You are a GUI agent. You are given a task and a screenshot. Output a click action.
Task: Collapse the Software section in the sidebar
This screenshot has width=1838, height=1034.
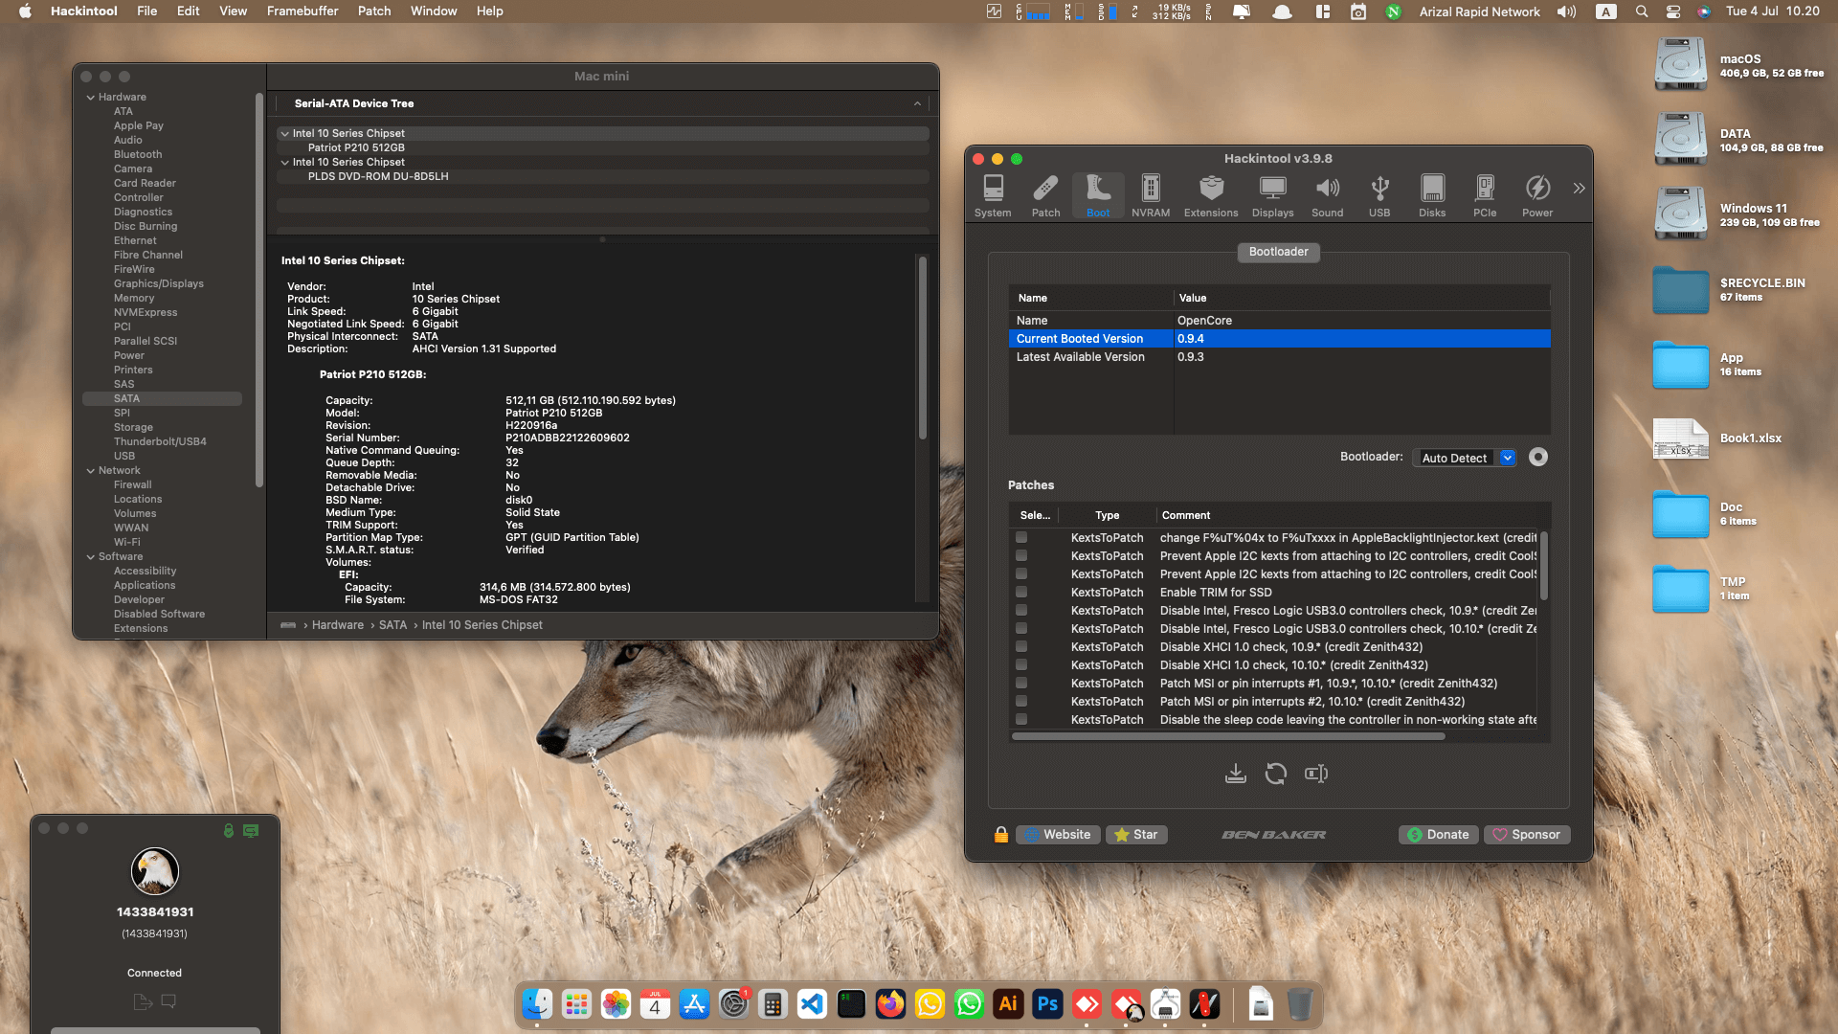coord(91,557)
